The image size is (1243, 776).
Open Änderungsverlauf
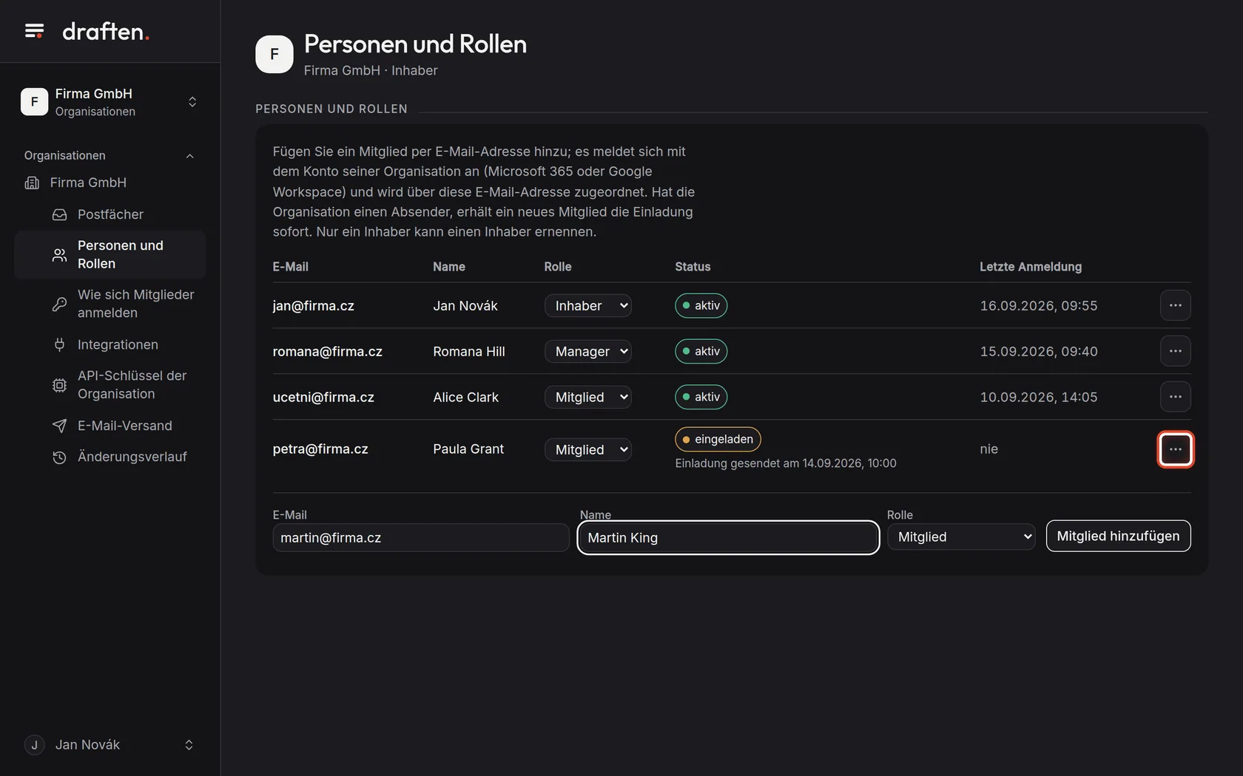pos(132,457)
